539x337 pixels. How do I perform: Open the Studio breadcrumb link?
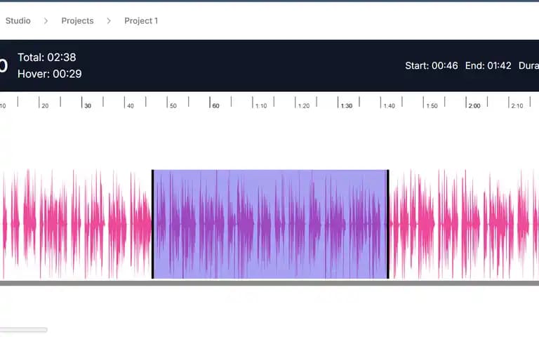point(18,20)
